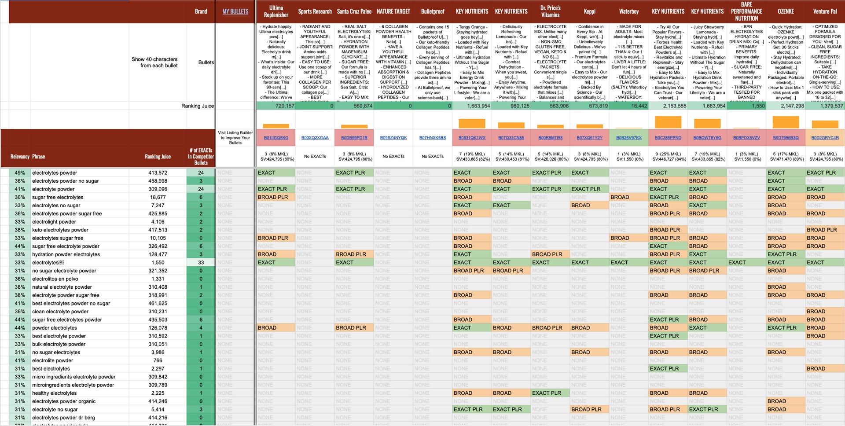The height and width of the screenshot is (426, 845).
Task: Open ASIN link B09SZ4NYQK
Action: coord(393,138)
